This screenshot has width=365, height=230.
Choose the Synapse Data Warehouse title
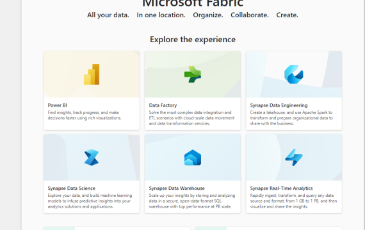pyautogui.click(x=177, y=188)
